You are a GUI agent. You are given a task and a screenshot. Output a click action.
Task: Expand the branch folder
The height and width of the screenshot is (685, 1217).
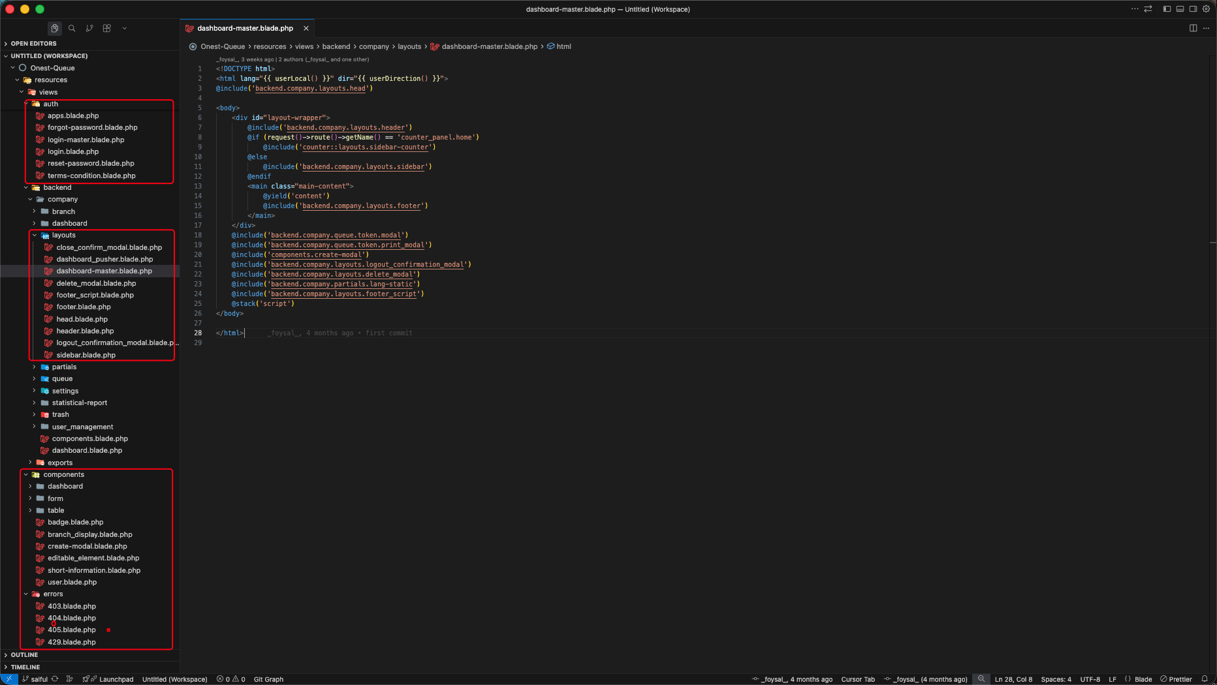pos(63,211)
